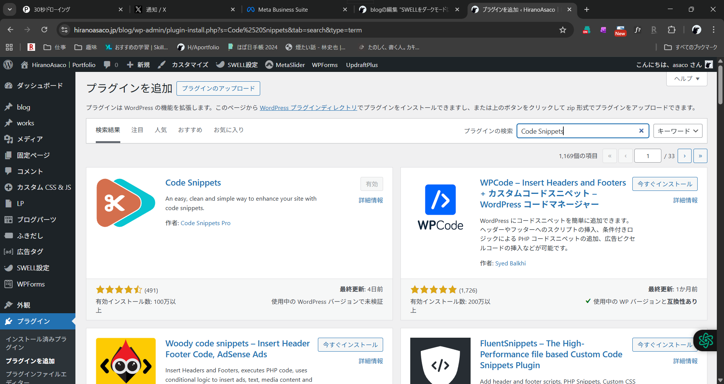Open the キーワード search type dropdown
724x384 pixels.
click(678, 131)
